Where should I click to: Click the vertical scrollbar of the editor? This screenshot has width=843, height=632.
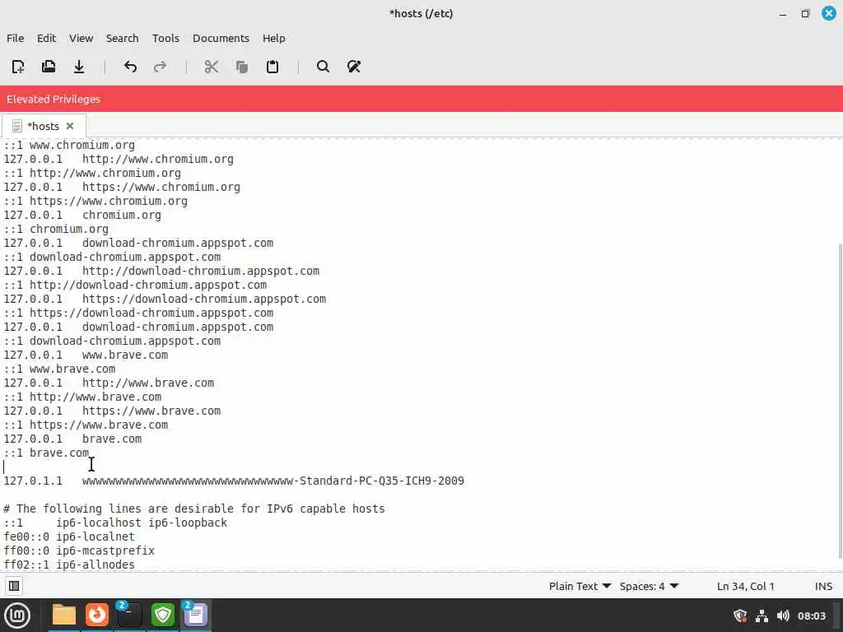(x=840, y=401)
